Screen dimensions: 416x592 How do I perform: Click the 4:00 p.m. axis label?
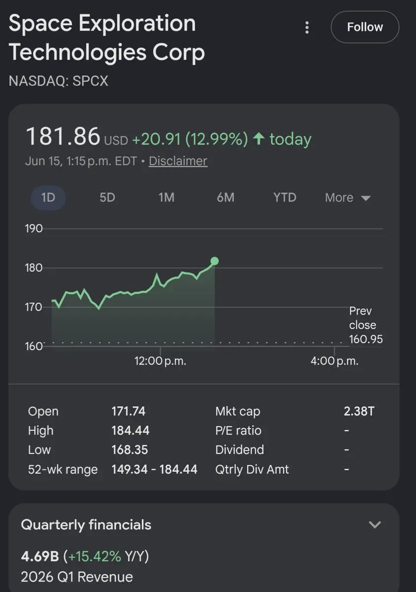pyautogui.click(x=334, y=361)
